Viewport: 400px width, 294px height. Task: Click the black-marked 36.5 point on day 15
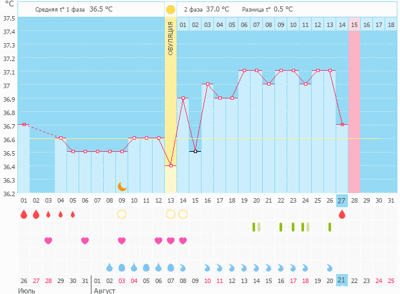(x=195, y=151)
